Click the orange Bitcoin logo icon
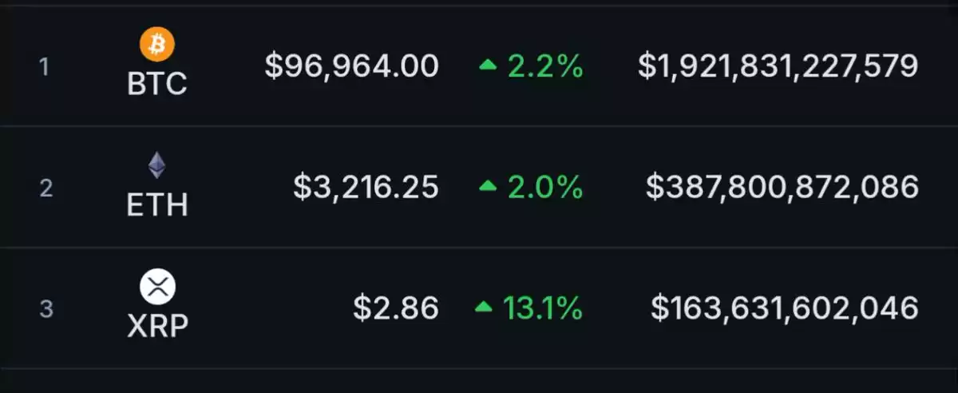Image resolution: width=958 pixels, height=393 pixels. tap(157, 45)
